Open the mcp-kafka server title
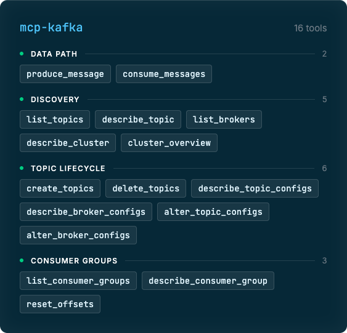The height and width of the screenshot is (333, 347). [x=51, y=28]
